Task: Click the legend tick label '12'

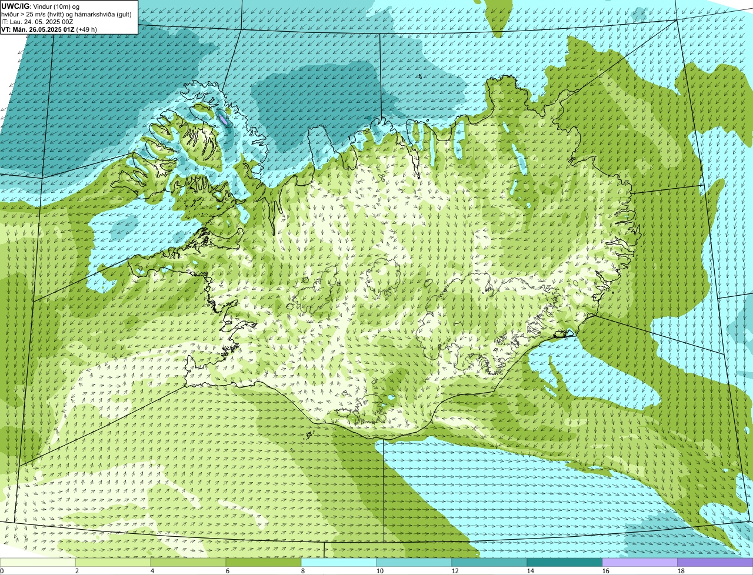Action: point(455,571)
